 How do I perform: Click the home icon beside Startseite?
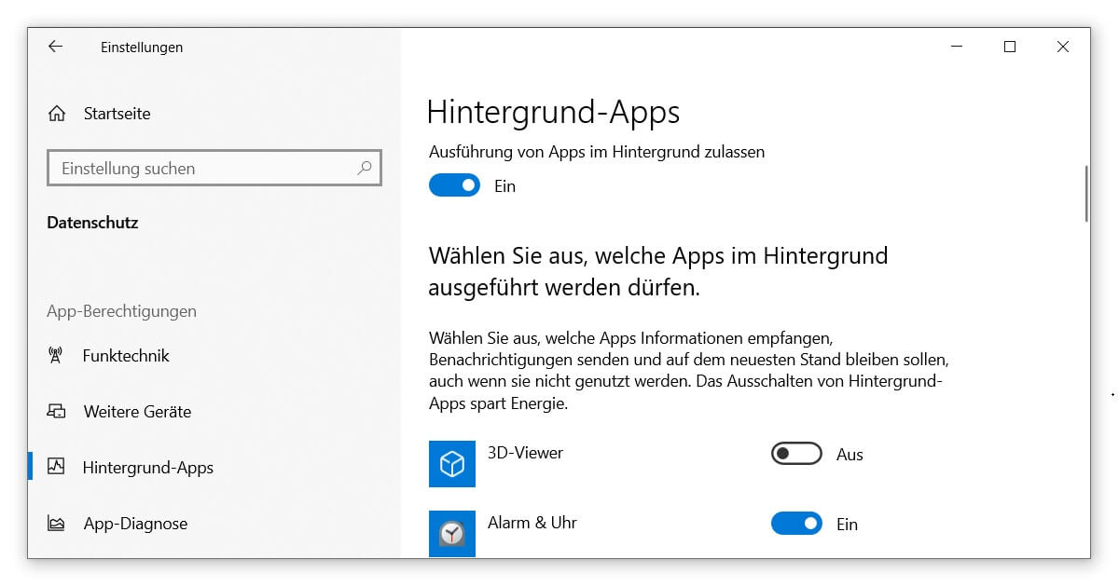click(x=57, y=113)
